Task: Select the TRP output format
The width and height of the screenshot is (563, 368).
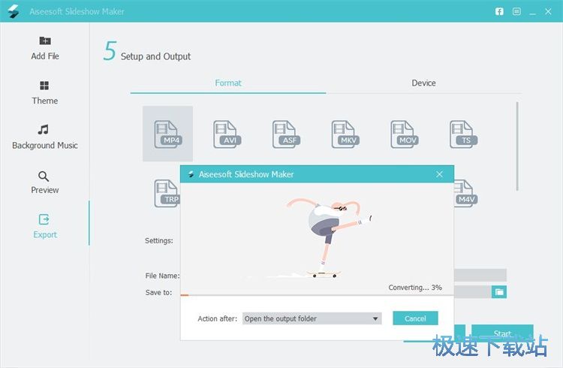Action: coord(167,193)
